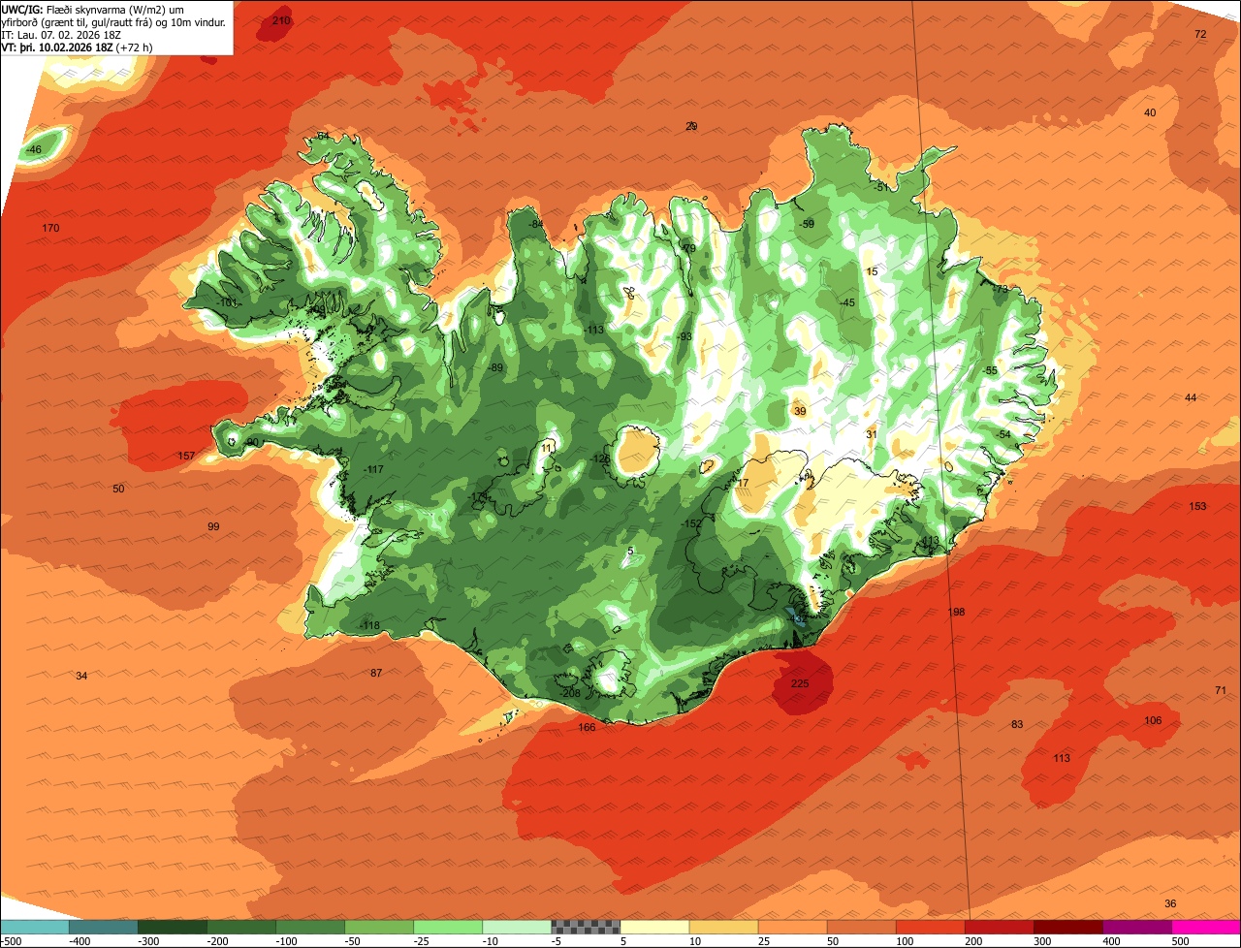Select the -46 value in green oval patch
Screen dimensions: 1241x948
34,149
